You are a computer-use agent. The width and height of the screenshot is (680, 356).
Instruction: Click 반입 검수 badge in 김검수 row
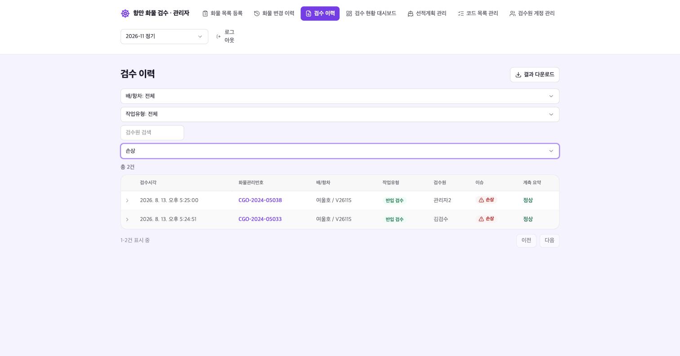(394, 219)
